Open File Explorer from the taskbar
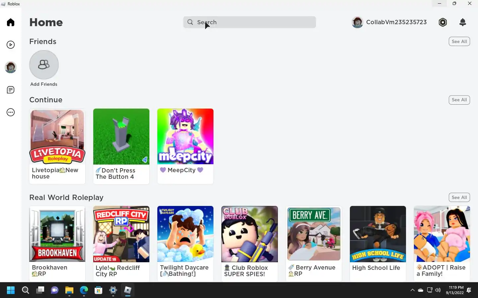This screenshot has height=298, width=478. (69, 290)
